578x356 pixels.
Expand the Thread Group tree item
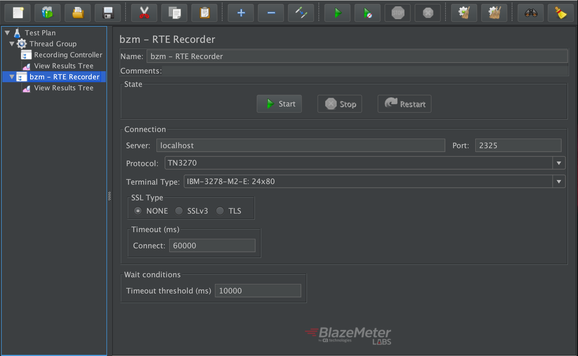(x=12, y=43)
